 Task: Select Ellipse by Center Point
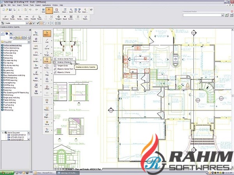pos(64,69)
